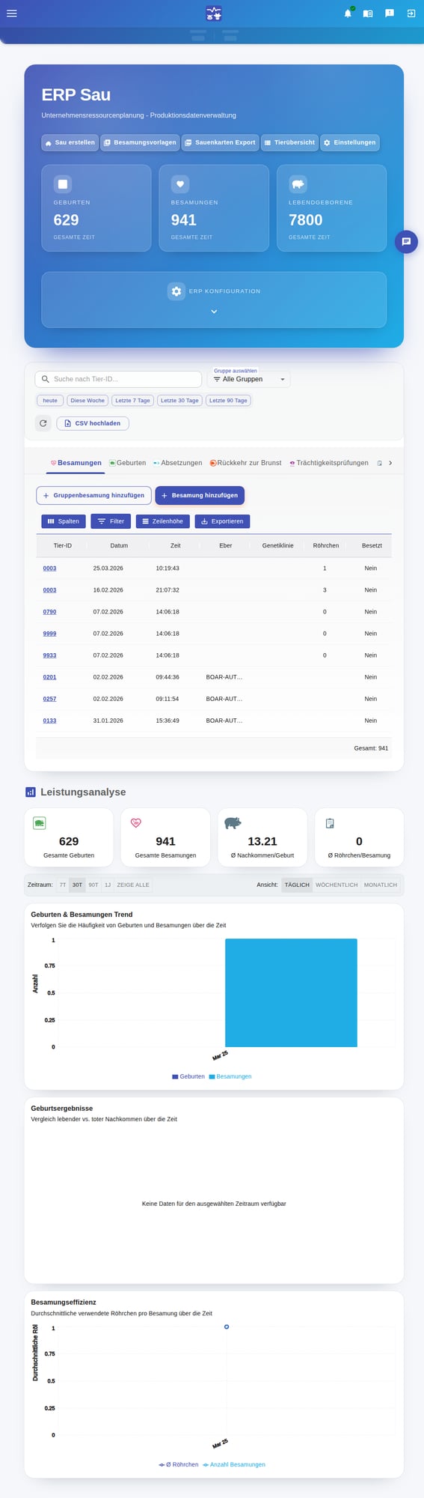Click the refresh icon near CSV upload

pyautogui.click(x=43, y=423)
